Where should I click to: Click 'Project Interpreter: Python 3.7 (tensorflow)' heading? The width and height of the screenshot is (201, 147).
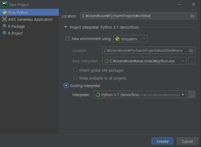point(104,27)
